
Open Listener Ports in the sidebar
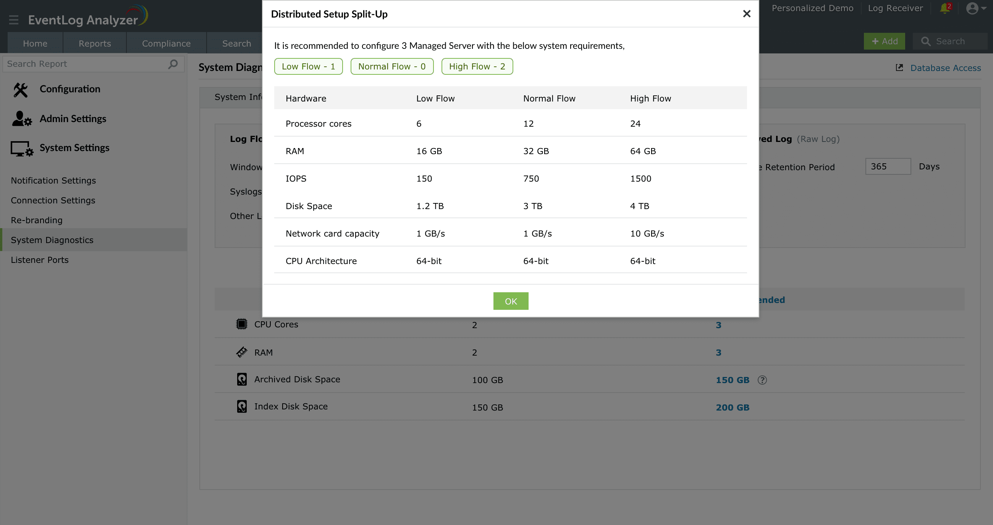tap(40, 260)
